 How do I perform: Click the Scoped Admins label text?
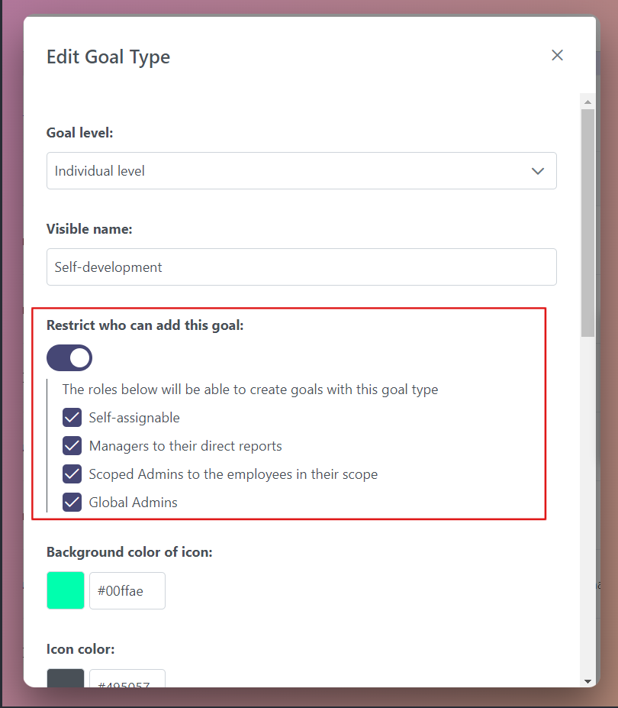point(233,474)
